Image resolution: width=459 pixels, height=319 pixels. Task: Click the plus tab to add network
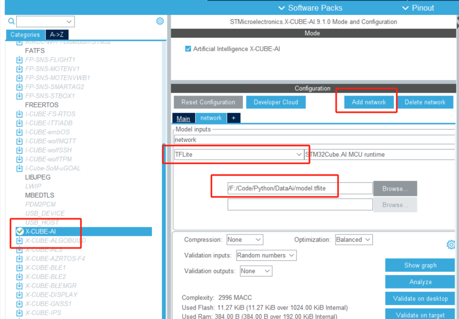pyautogui.click(x=233, y=118)
